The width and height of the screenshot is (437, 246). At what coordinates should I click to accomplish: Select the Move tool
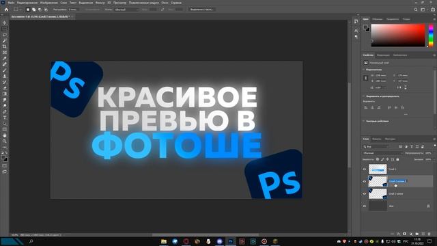click(x=5, y=23)
